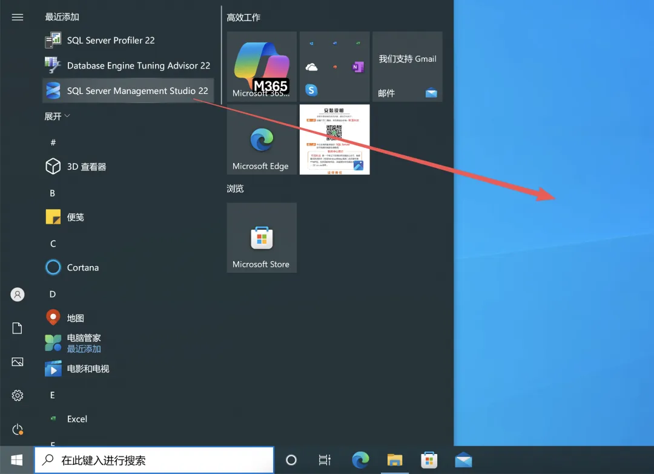Click the 最近添加 heading at the list top
The height and width of the screenshot is (474, 654).
click(x=62, y=17)
